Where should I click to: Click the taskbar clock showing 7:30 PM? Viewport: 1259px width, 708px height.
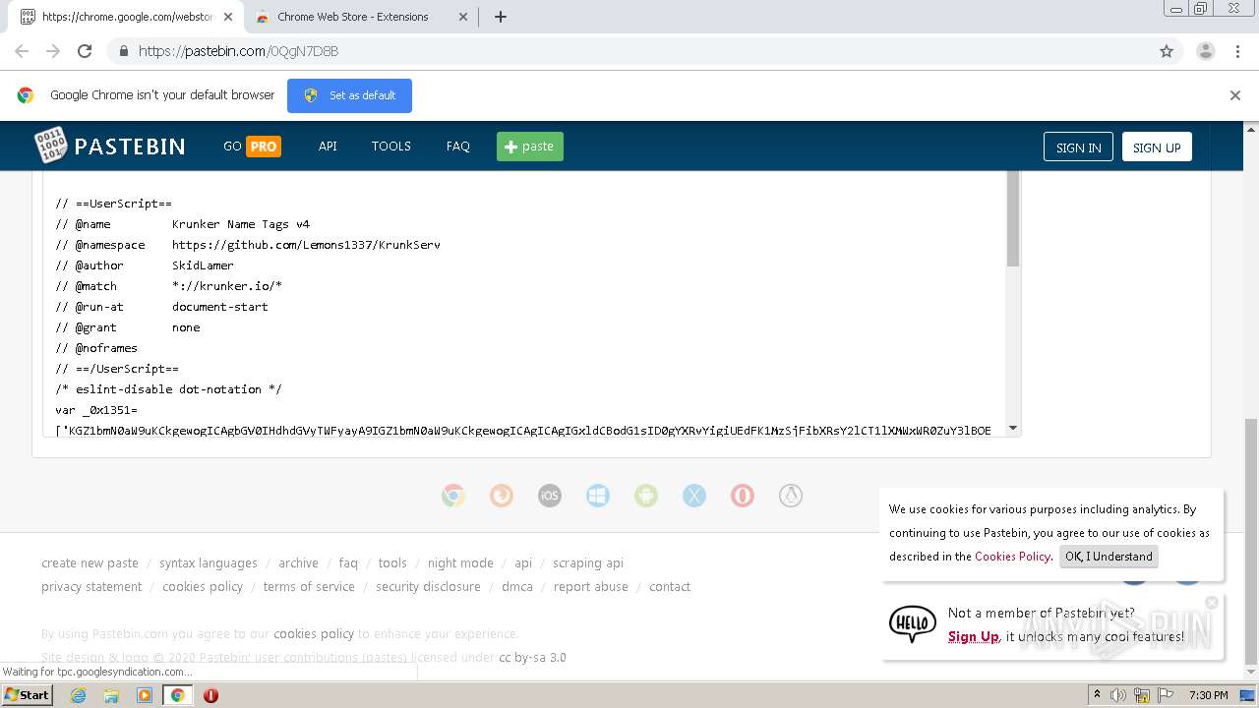click(1208, 695)
